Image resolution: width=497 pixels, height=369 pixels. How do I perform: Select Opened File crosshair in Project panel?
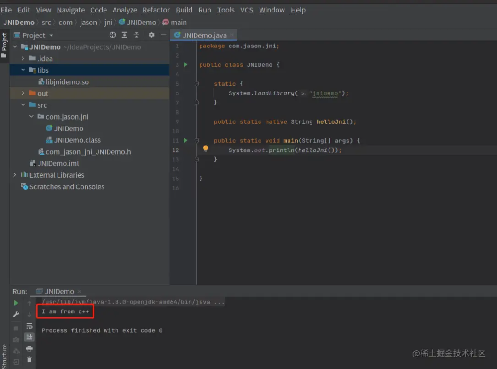tap(112, 35)
